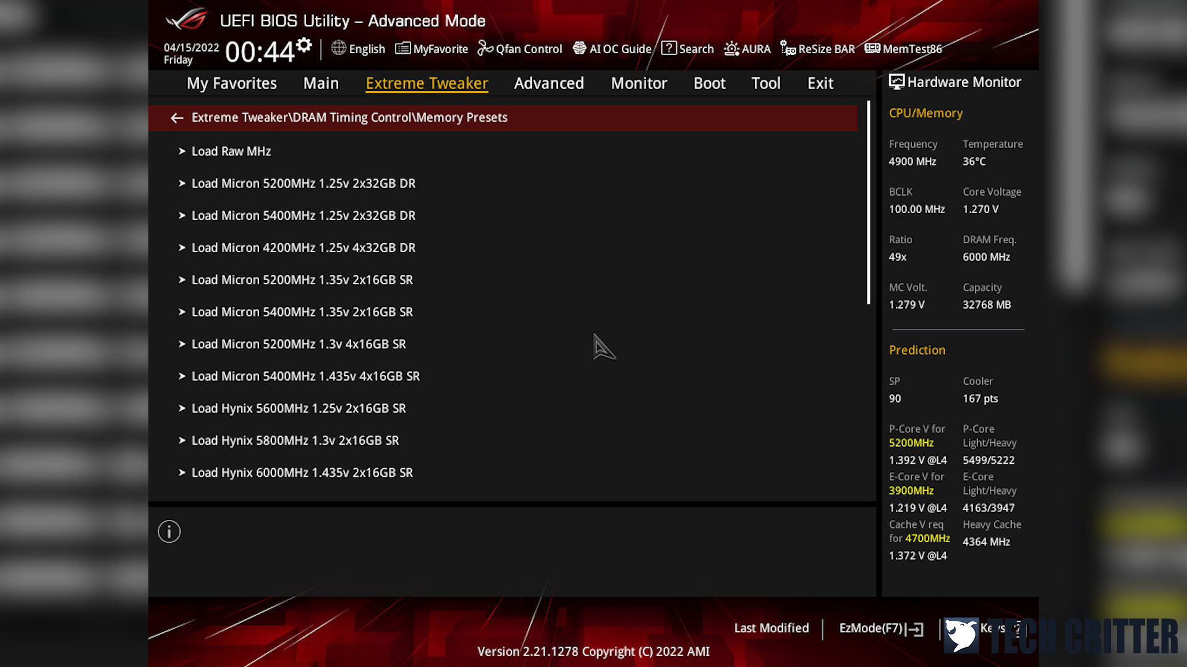Image resolution: width=1187 pixels, height=667 pixels.
Task: Click the 4900 MHz frequency value
Action: (913, 161)
